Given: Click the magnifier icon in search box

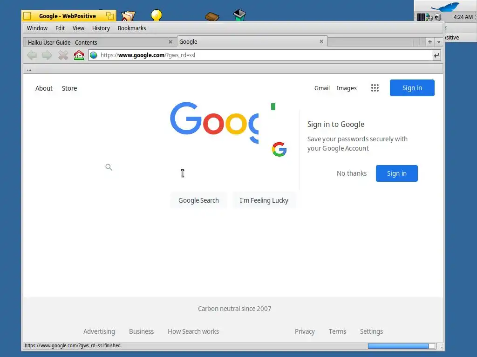Looking at the screenshot, I should 109,167.
